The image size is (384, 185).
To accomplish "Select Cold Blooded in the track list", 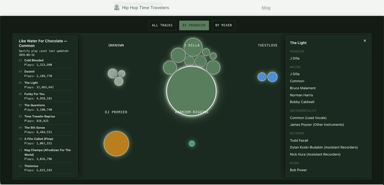I will tap(46, 63).
